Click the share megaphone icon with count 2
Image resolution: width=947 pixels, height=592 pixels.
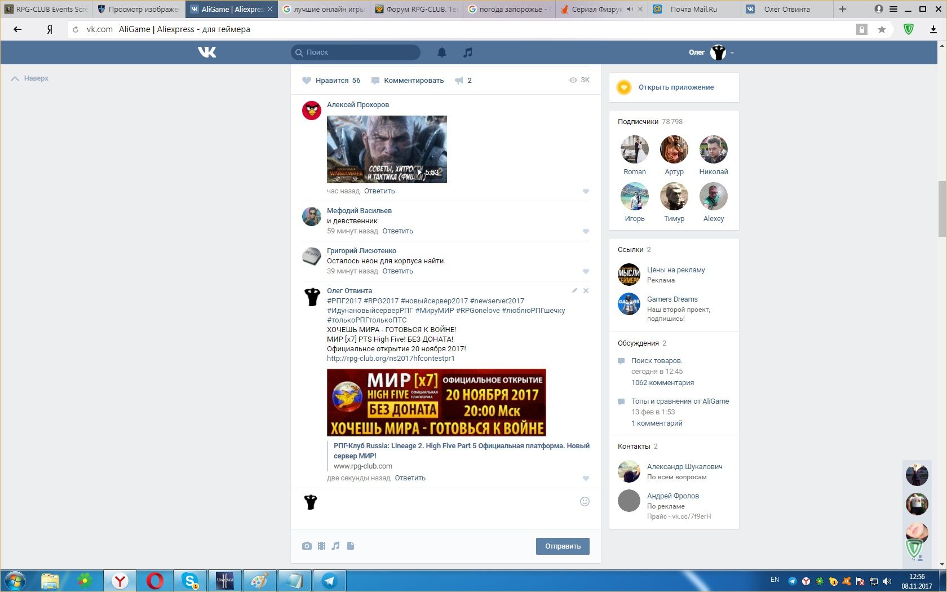coord(463,81)
